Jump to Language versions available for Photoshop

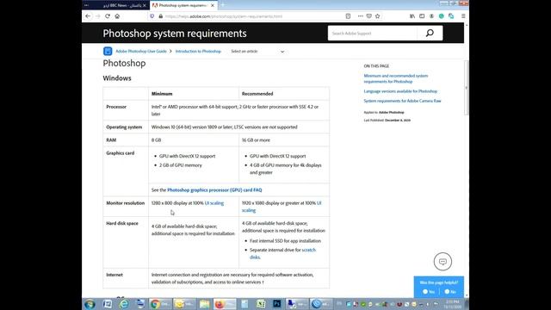(x=400, y=91)
